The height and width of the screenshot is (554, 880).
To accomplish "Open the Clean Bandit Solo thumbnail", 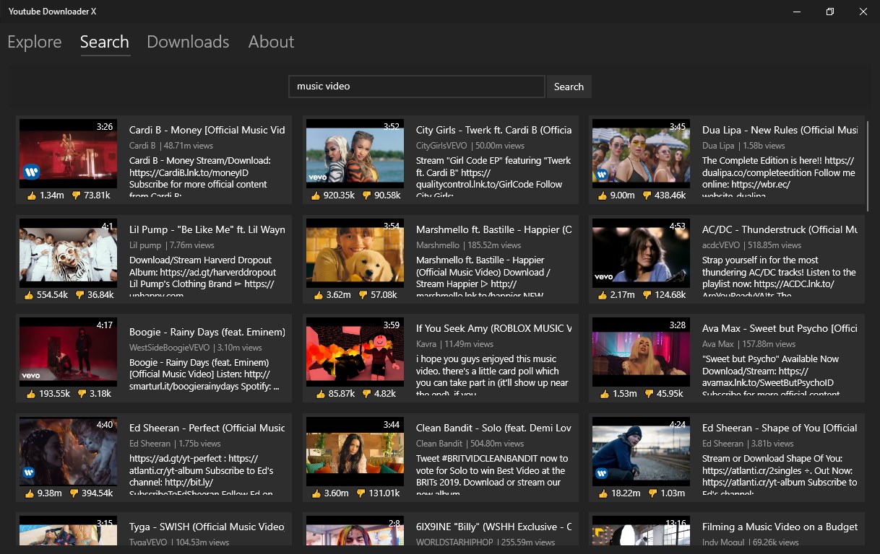I will (x=355, y=451).
